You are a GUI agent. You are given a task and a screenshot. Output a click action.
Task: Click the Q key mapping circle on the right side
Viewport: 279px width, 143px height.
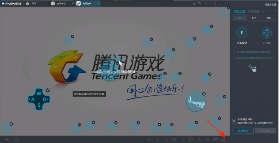206,78
